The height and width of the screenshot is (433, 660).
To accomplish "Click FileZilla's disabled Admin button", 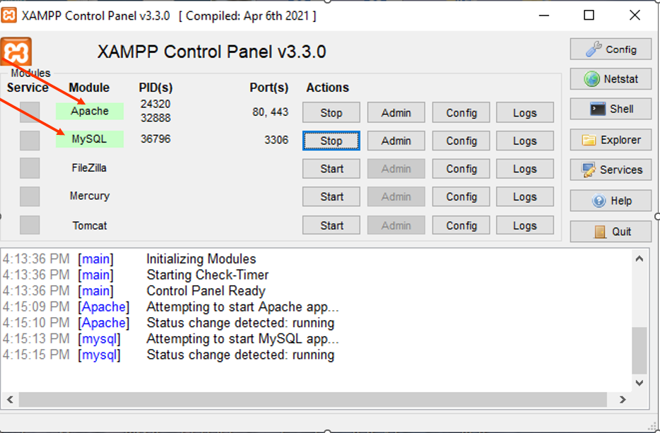I will pos(396,169).
